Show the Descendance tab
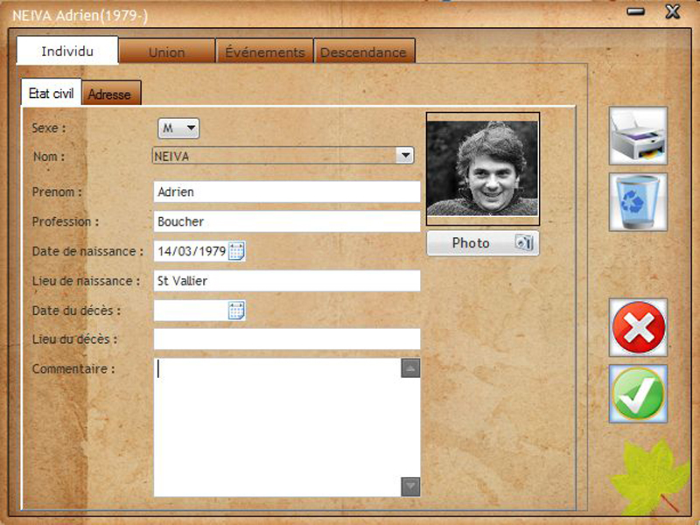Screen dimensions: 700x525 [364, 52]
